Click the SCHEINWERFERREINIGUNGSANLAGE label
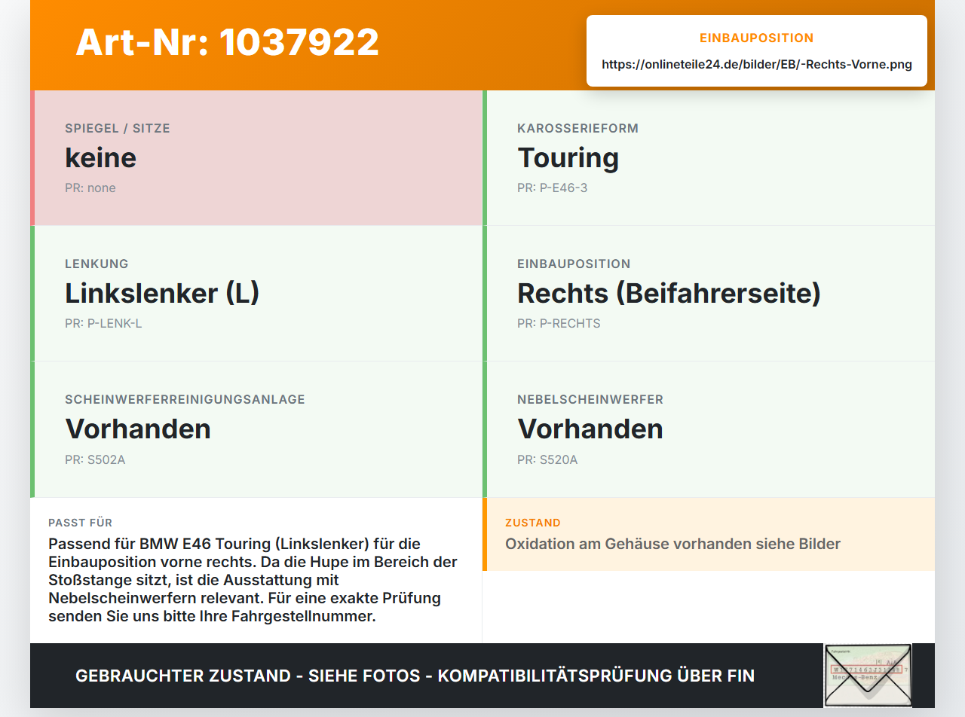 (185, 400)
